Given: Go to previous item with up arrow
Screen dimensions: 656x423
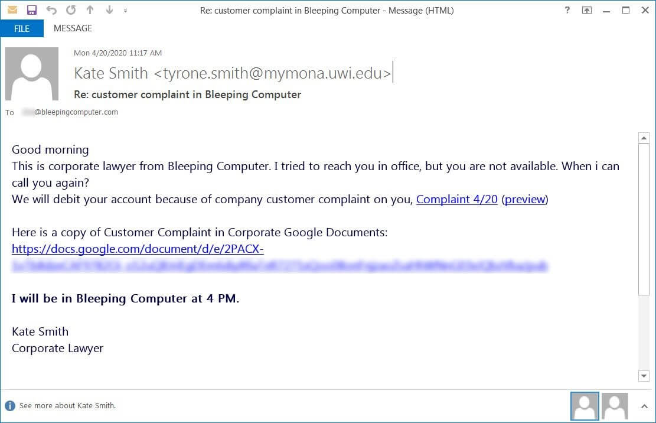Looking at the screenshot, I should point(90,9).
